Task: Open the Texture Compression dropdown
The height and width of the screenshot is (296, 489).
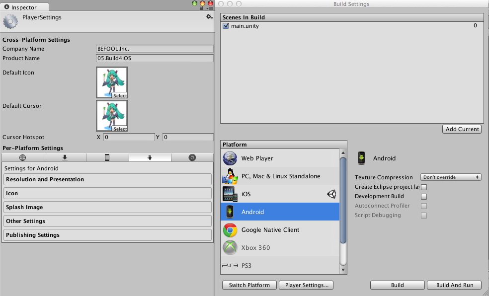Action: click(451, 177)
